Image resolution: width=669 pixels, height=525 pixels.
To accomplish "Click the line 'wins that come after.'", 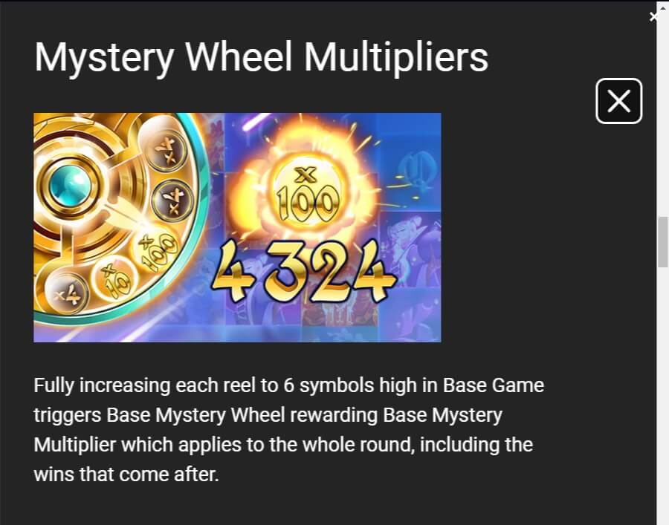I will pyautogui.click(x=126, y=475).
